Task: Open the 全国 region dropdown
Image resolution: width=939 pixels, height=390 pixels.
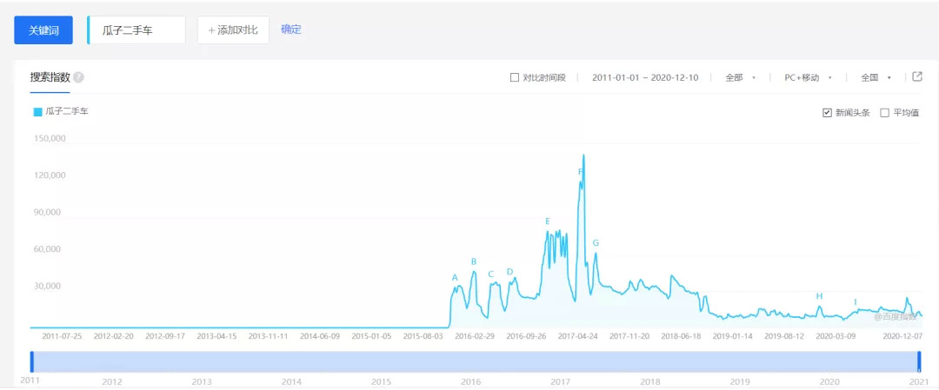Action: 876,77
